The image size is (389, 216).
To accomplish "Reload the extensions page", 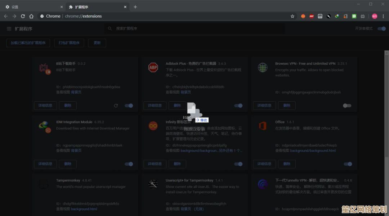I will tap(23, 16).
